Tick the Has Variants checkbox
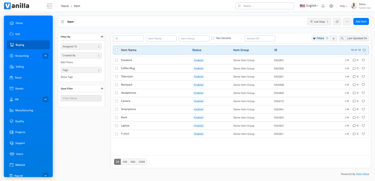 click(x=213, y=38)
